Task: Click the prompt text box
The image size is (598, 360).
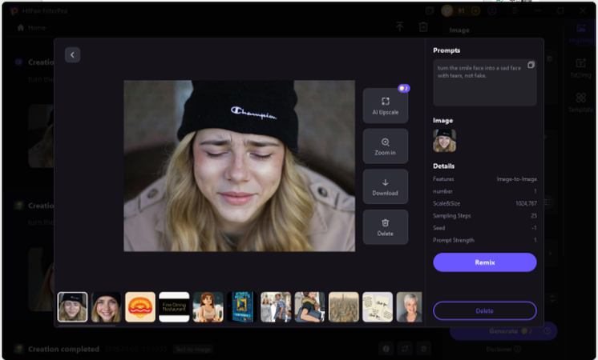Action: click(484, 82)
